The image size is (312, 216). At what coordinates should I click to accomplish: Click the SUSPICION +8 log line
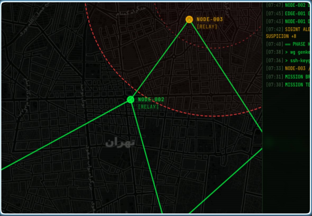point(281,36)
